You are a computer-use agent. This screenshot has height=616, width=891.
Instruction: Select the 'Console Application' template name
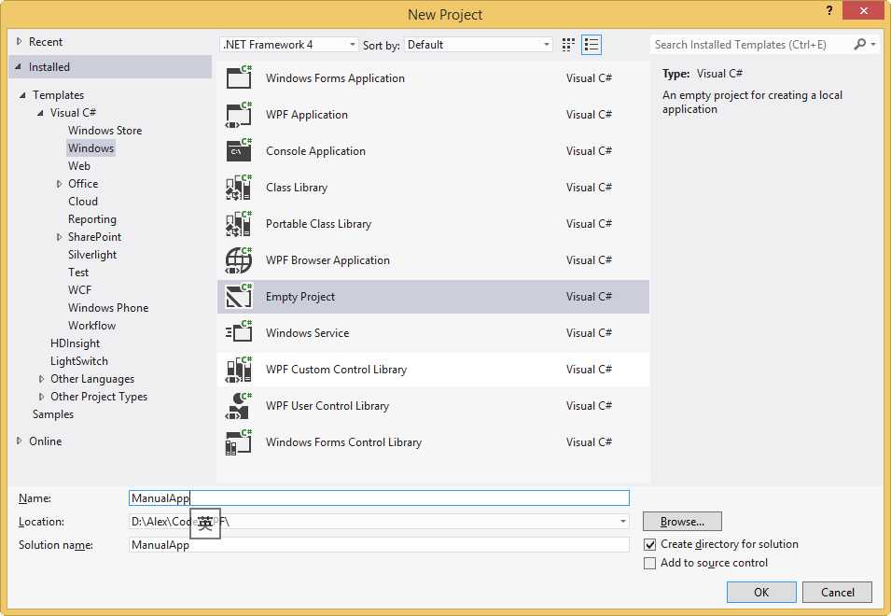pos(315,150)
